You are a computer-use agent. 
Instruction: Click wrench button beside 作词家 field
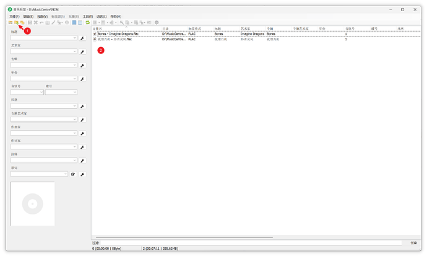point(82,148)
